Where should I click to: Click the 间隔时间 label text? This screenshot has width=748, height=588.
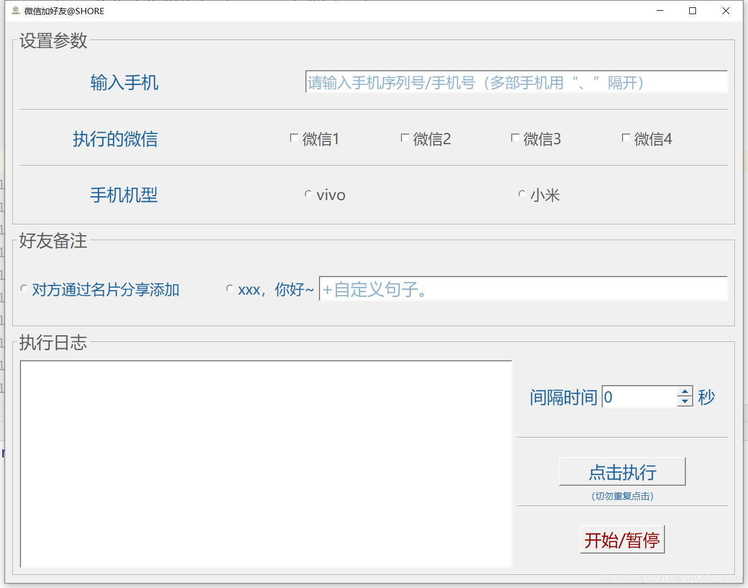[563, 397]
